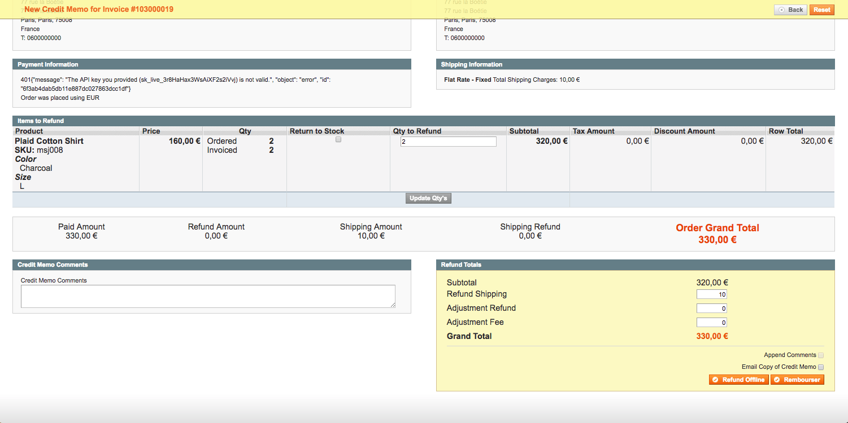Select the Refund Shipping amount field

point(712,294)
